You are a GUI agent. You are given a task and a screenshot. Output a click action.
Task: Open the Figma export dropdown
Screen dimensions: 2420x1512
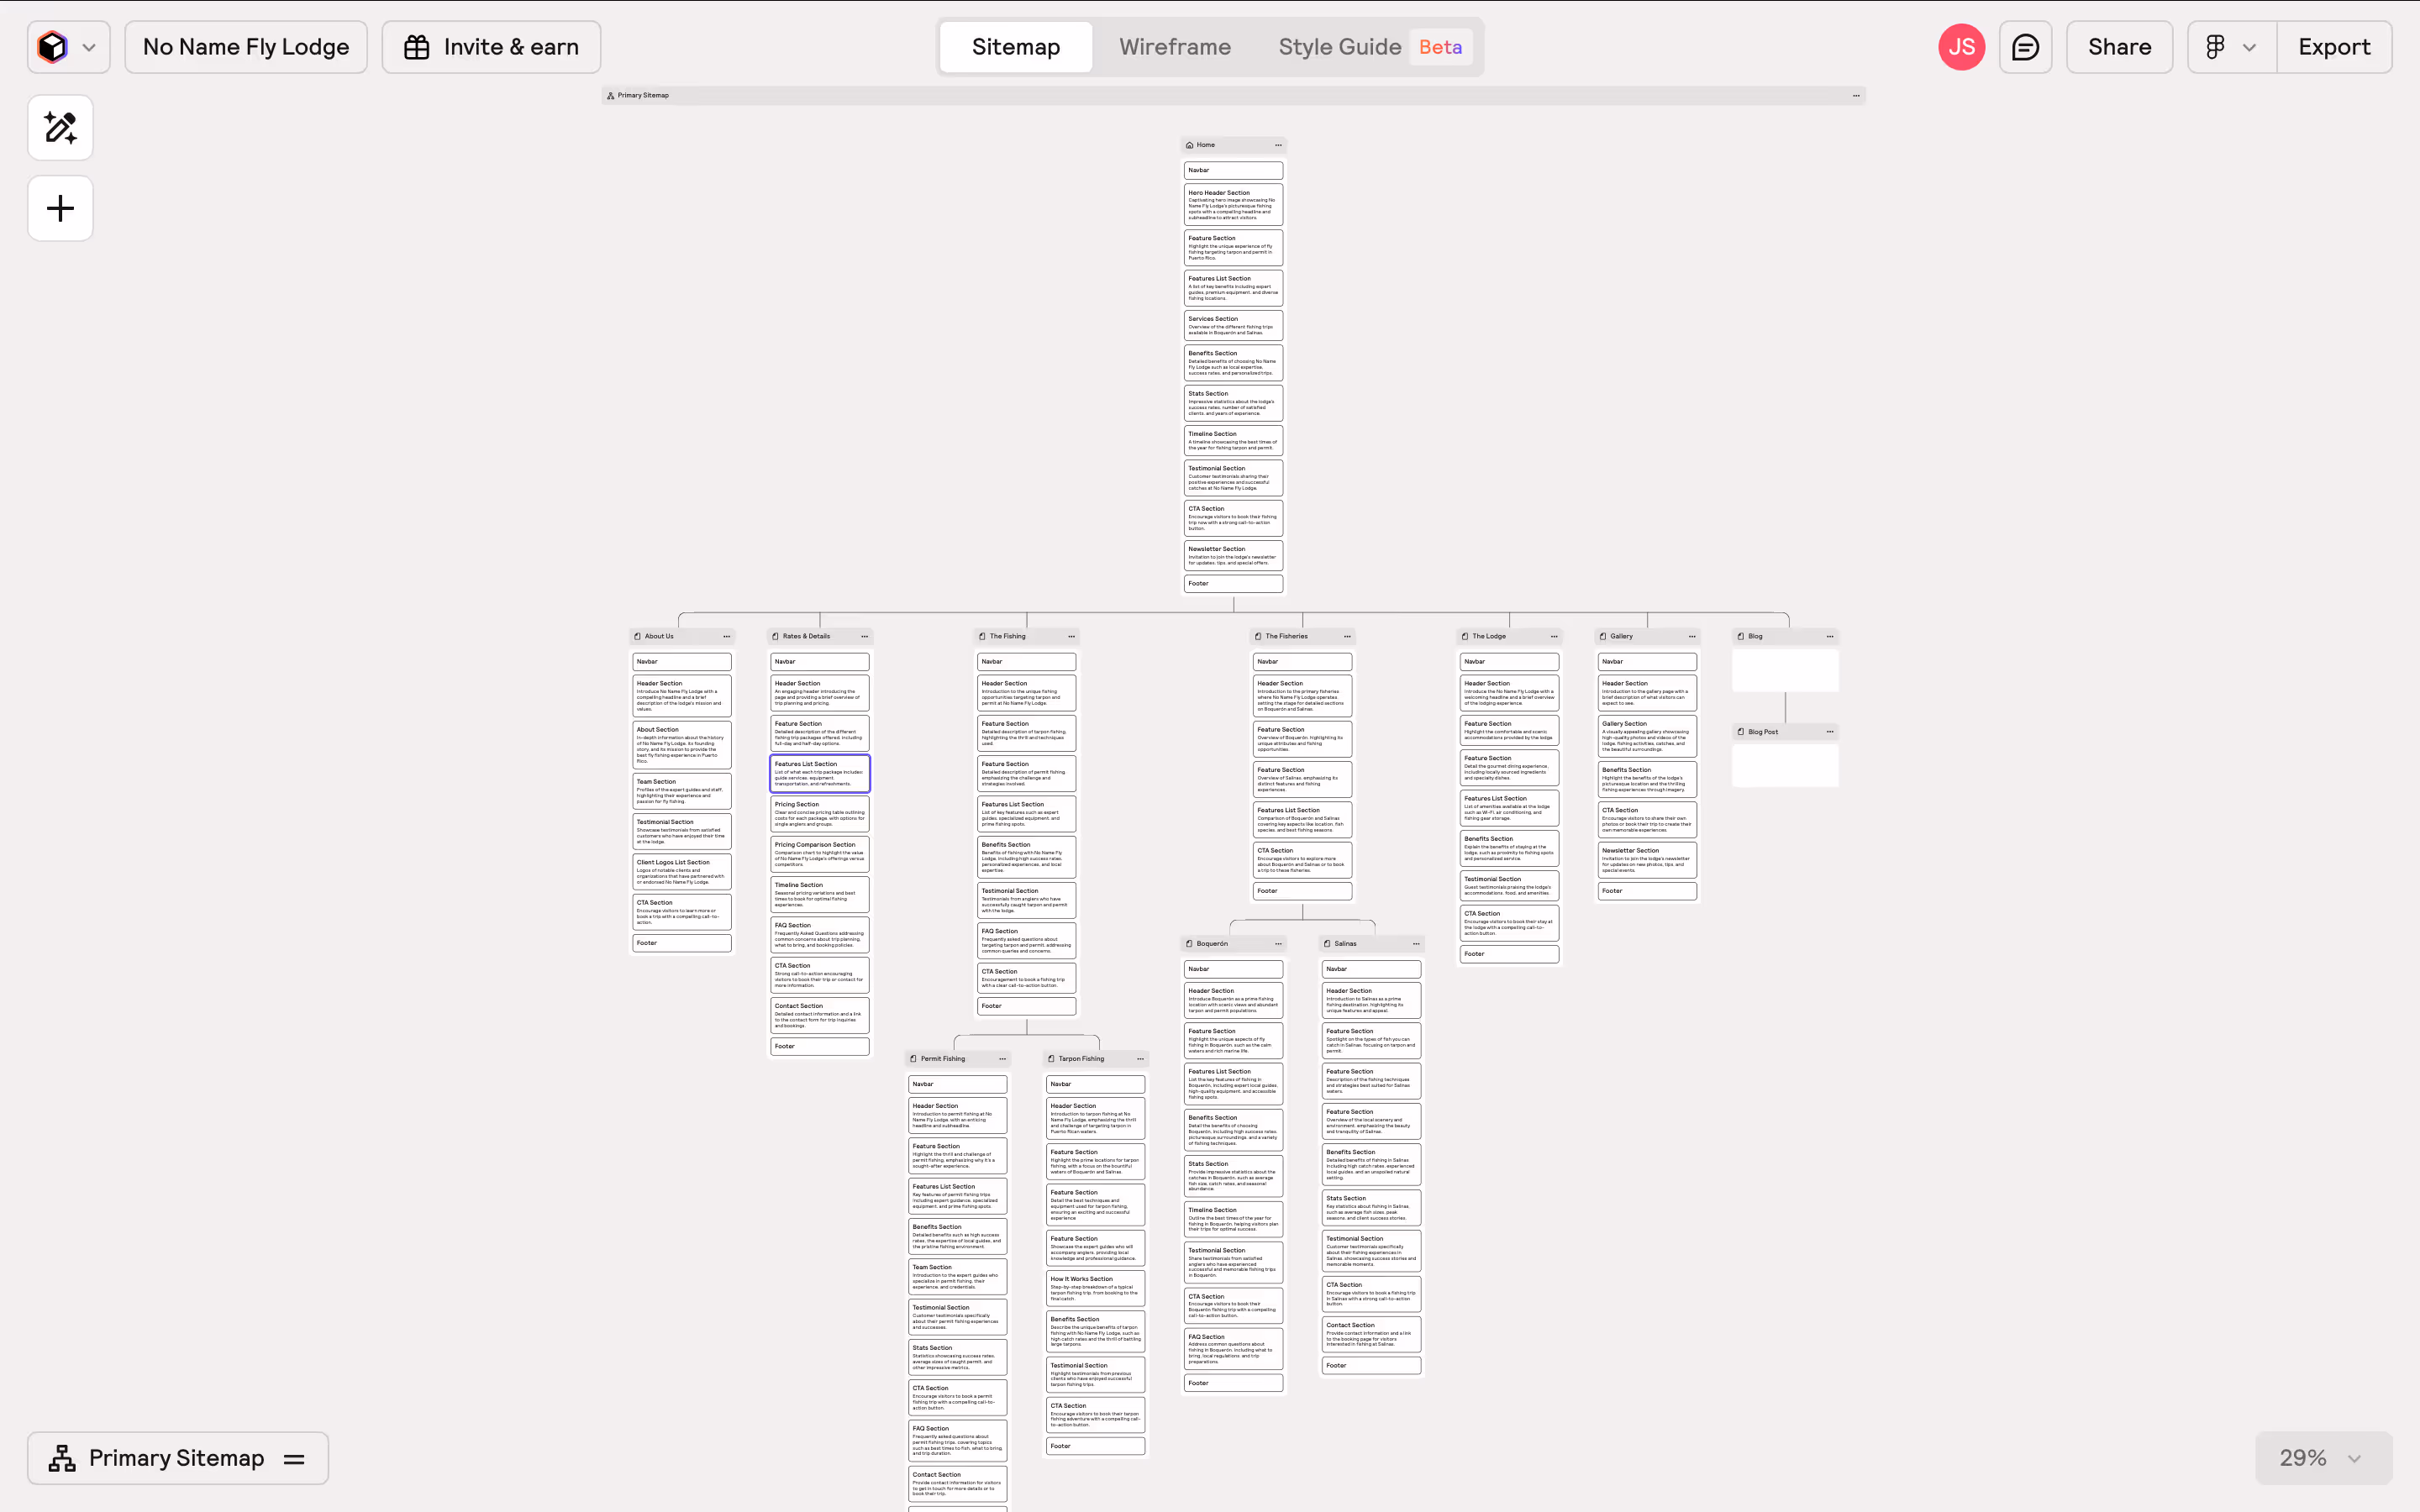[2231, 47]
